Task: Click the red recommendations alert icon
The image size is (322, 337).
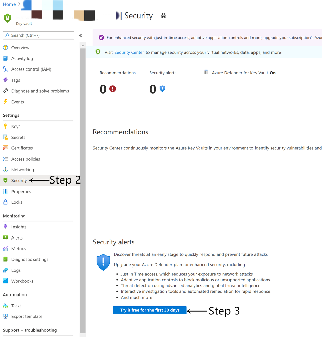Action: point(113,89)
